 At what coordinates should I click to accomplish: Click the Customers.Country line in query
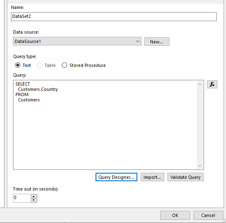point(38,89)
